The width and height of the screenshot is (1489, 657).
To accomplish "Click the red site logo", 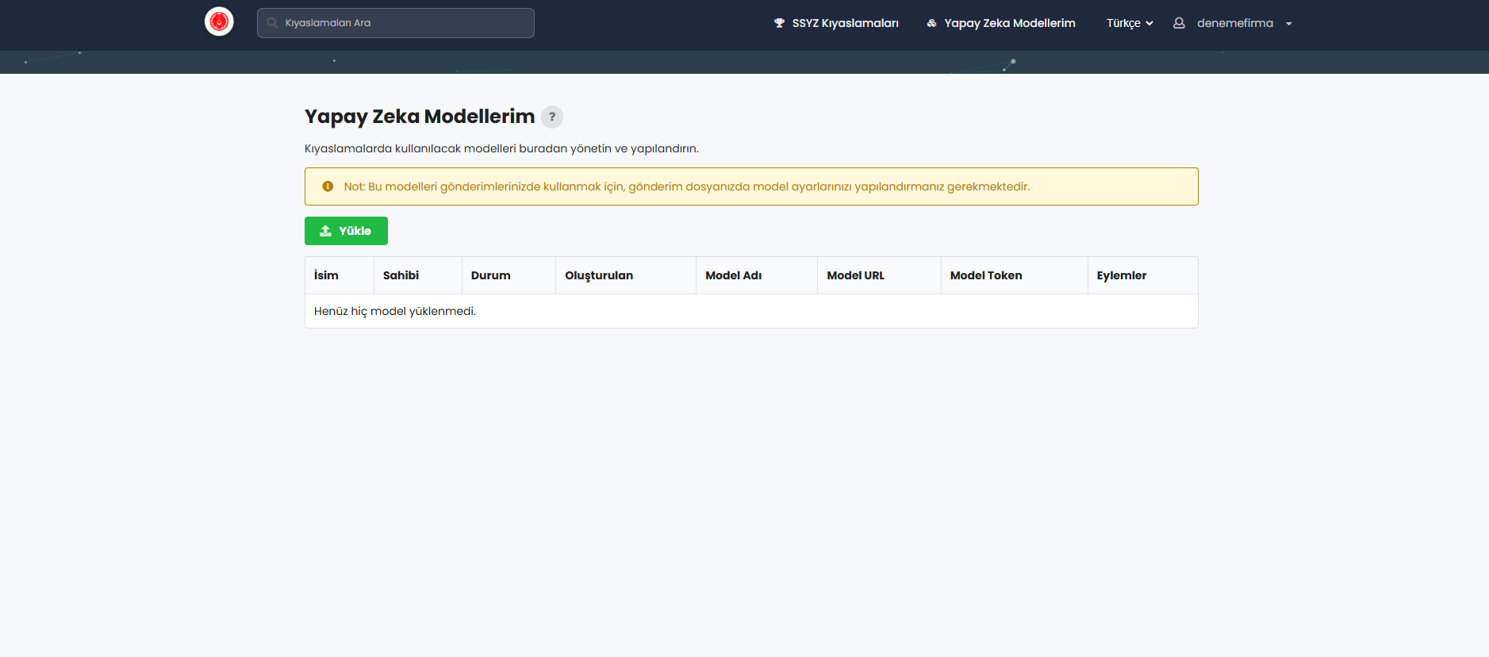I will click(219, 22).
